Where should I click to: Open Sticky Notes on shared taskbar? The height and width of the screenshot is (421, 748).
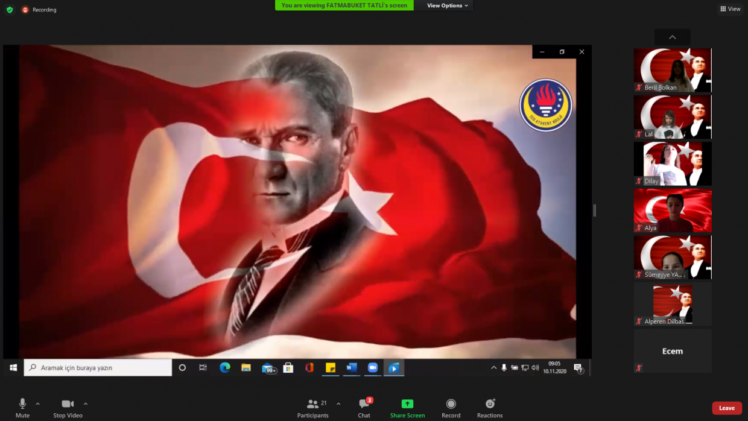(331, 367)
